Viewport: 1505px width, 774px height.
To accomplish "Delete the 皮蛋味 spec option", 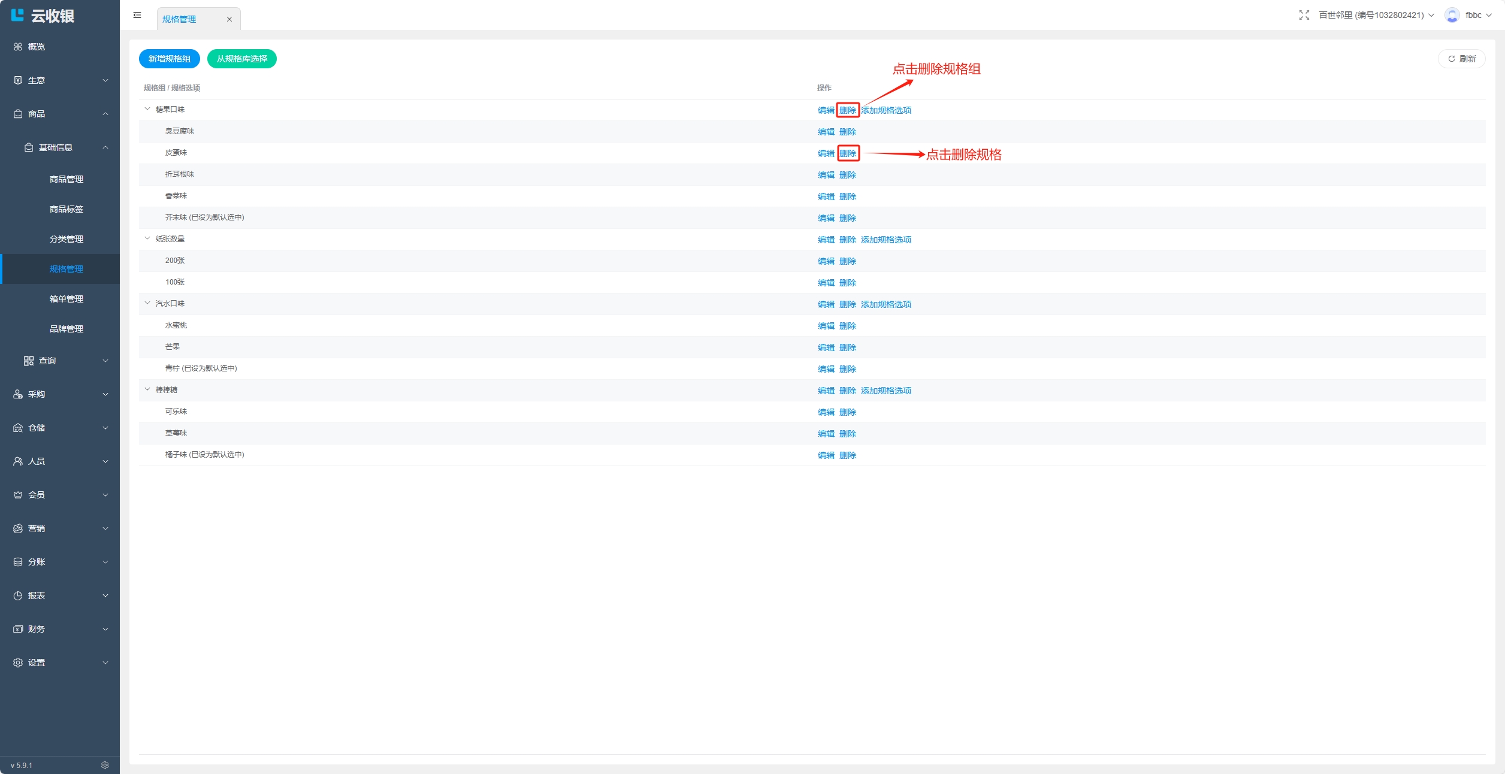I will click(848, 153).
